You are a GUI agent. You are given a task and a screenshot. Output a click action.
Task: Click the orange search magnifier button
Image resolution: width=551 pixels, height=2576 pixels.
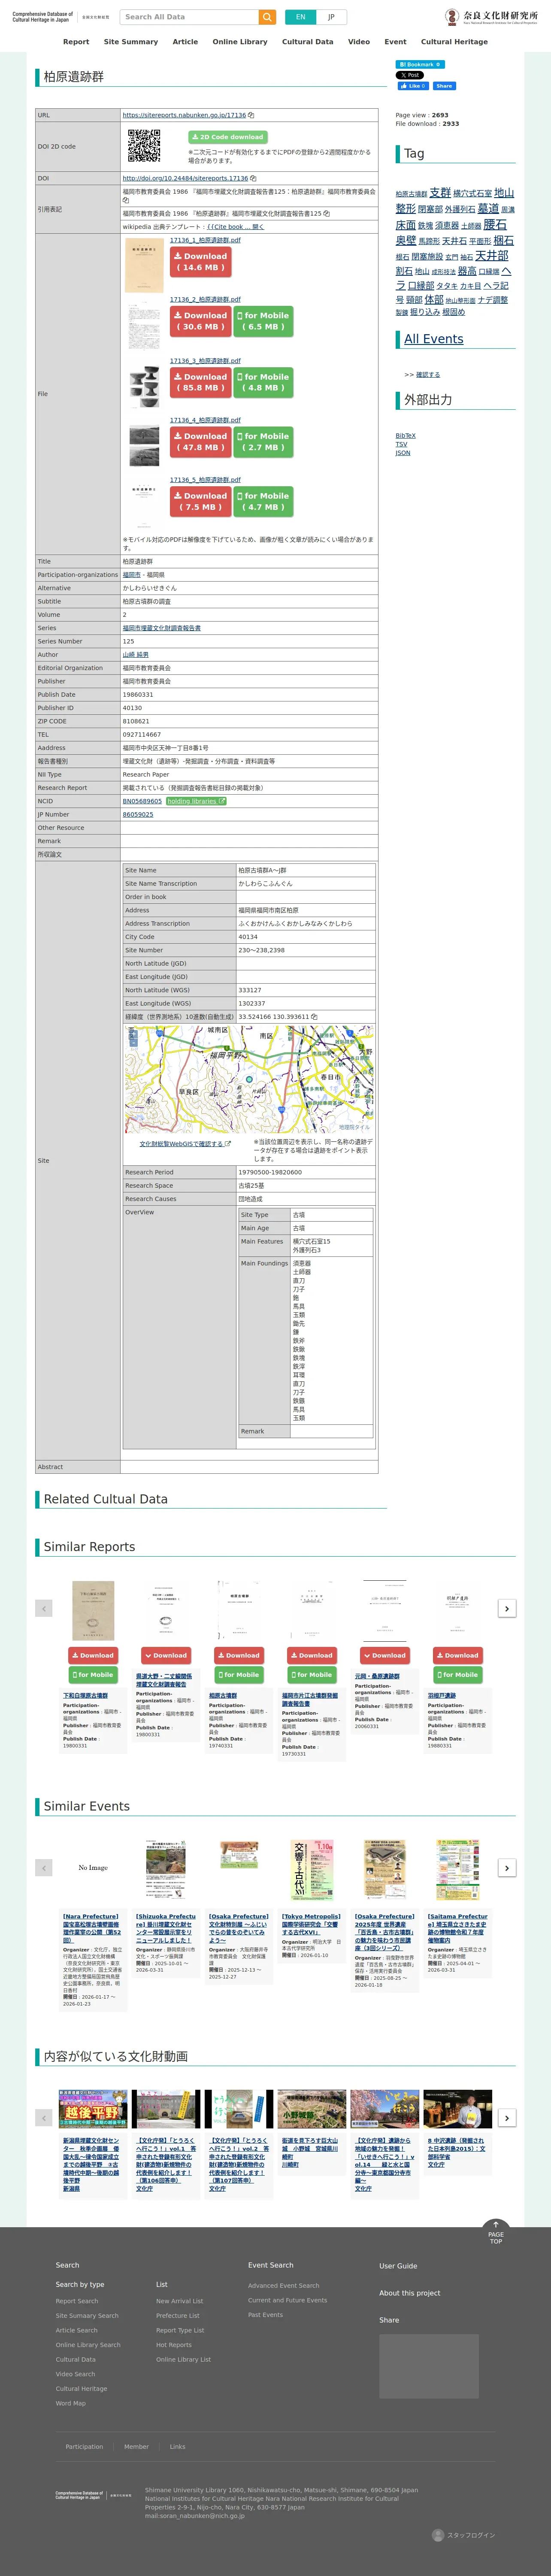[x=266, y=17]
